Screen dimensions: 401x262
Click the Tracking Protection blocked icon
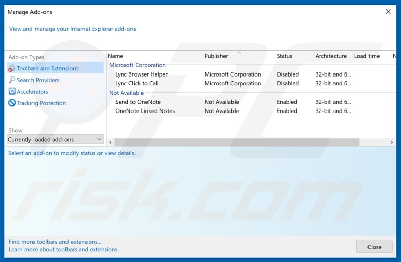[12, 103]
